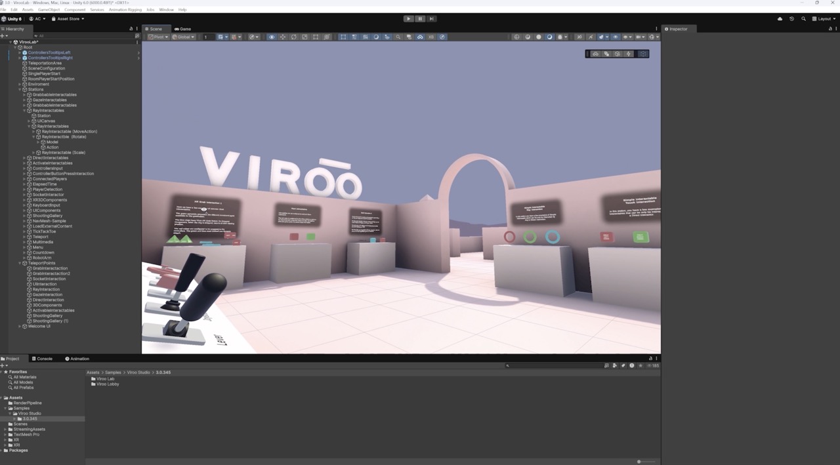Image resolution: width=840 pixels, height=465 pixels.
Task: Click the Project hidden packages count icon
Action: 652,365
